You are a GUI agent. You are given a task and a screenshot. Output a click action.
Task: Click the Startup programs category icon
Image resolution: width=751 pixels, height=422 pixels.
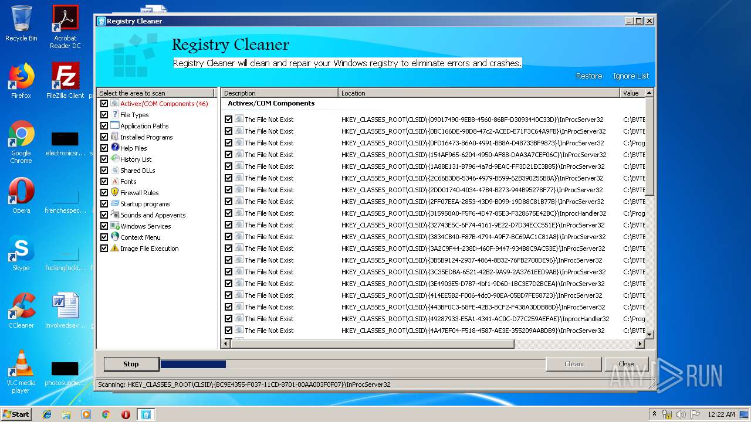115,203
